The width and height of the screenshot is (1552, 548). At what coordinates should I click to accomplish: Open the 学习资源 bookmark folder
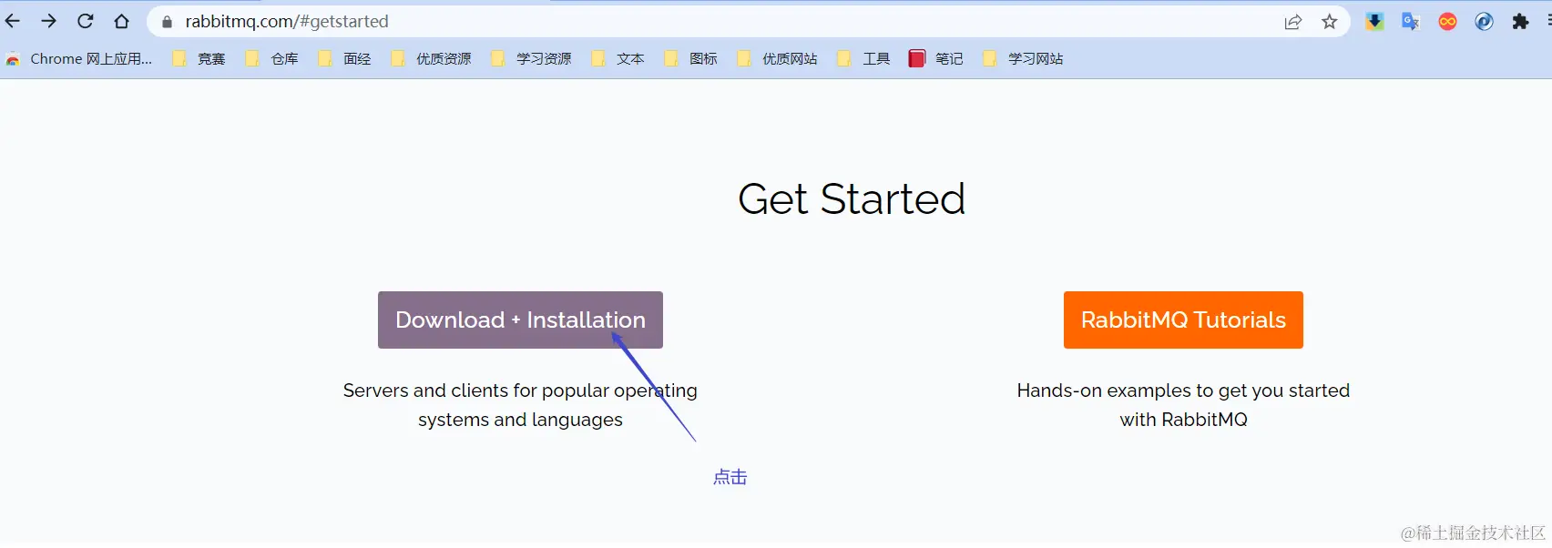click(531, 59)
